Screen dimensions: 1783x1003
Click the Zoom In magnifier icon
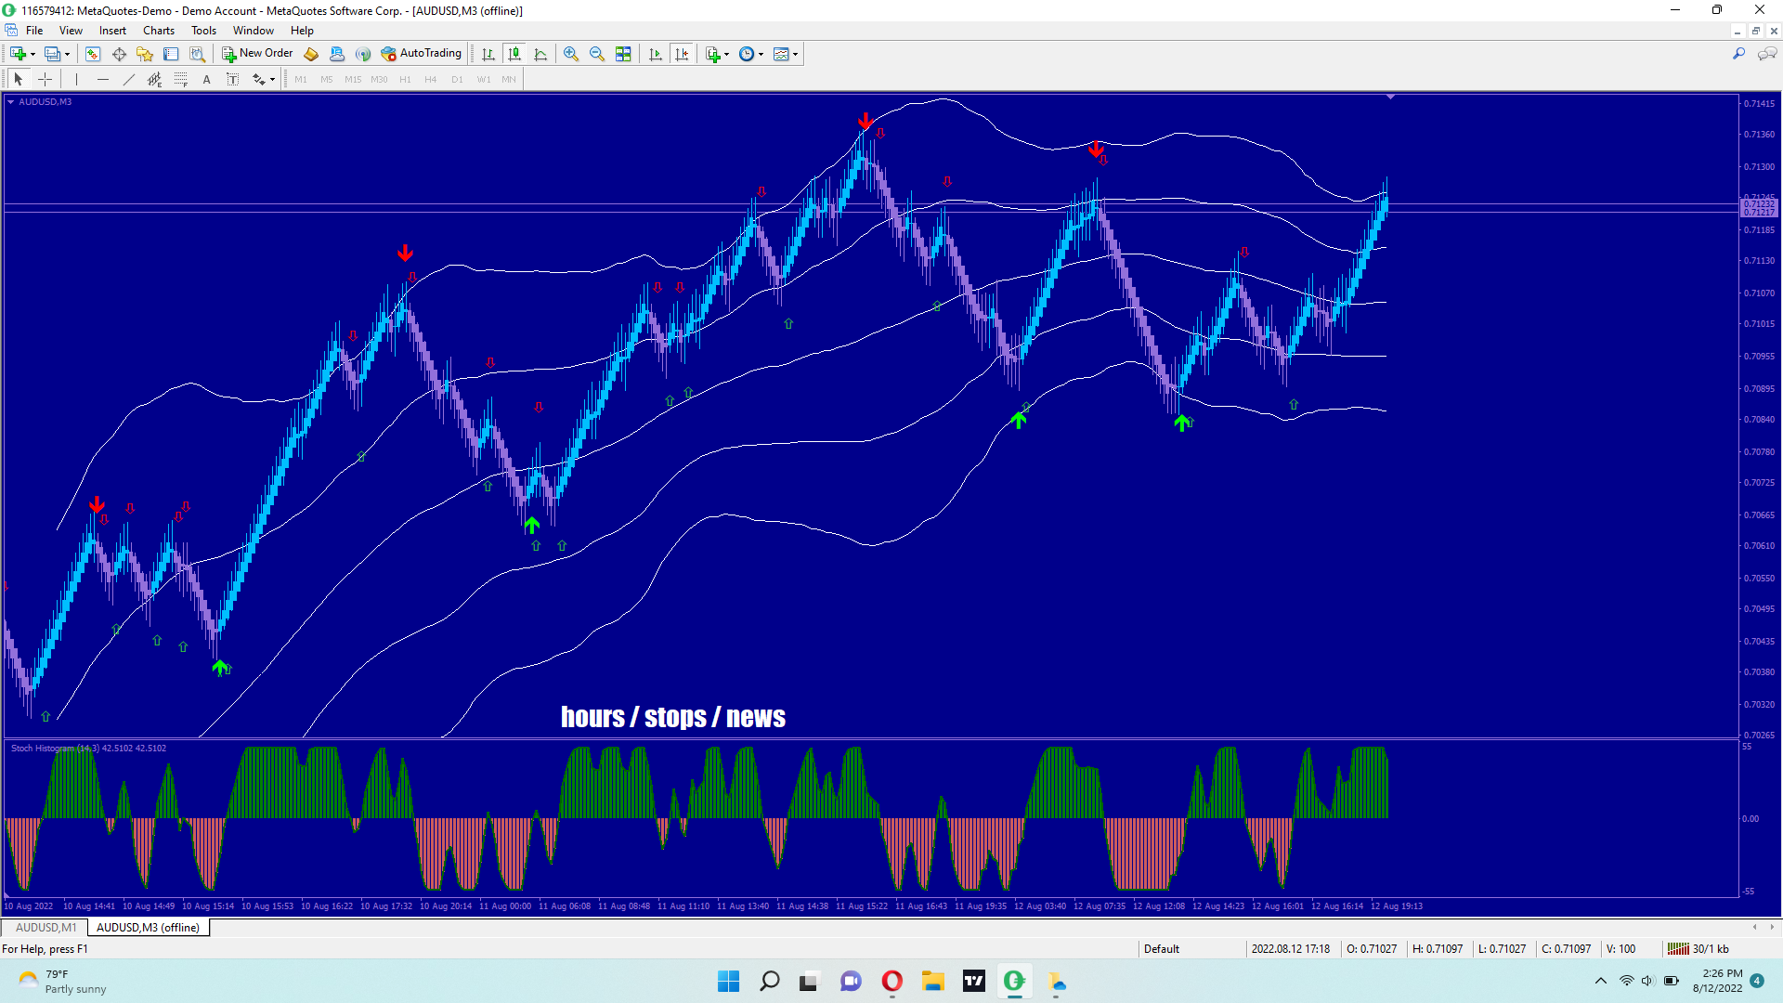[x=571, y=54]
